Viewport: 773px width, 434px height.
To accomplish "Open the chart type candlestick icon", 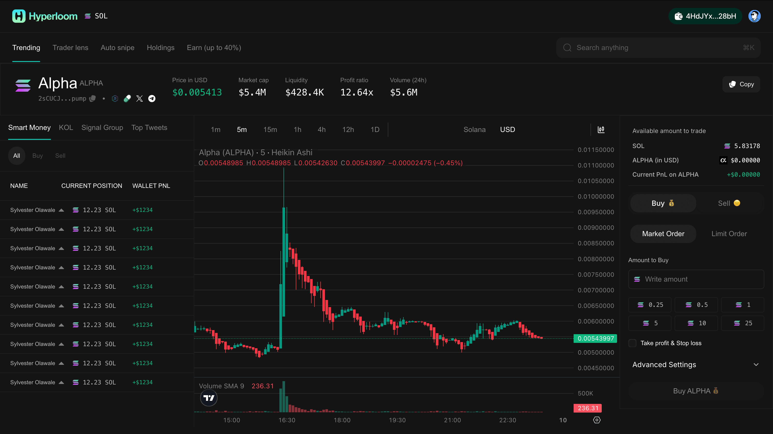I will click(601, 129).
